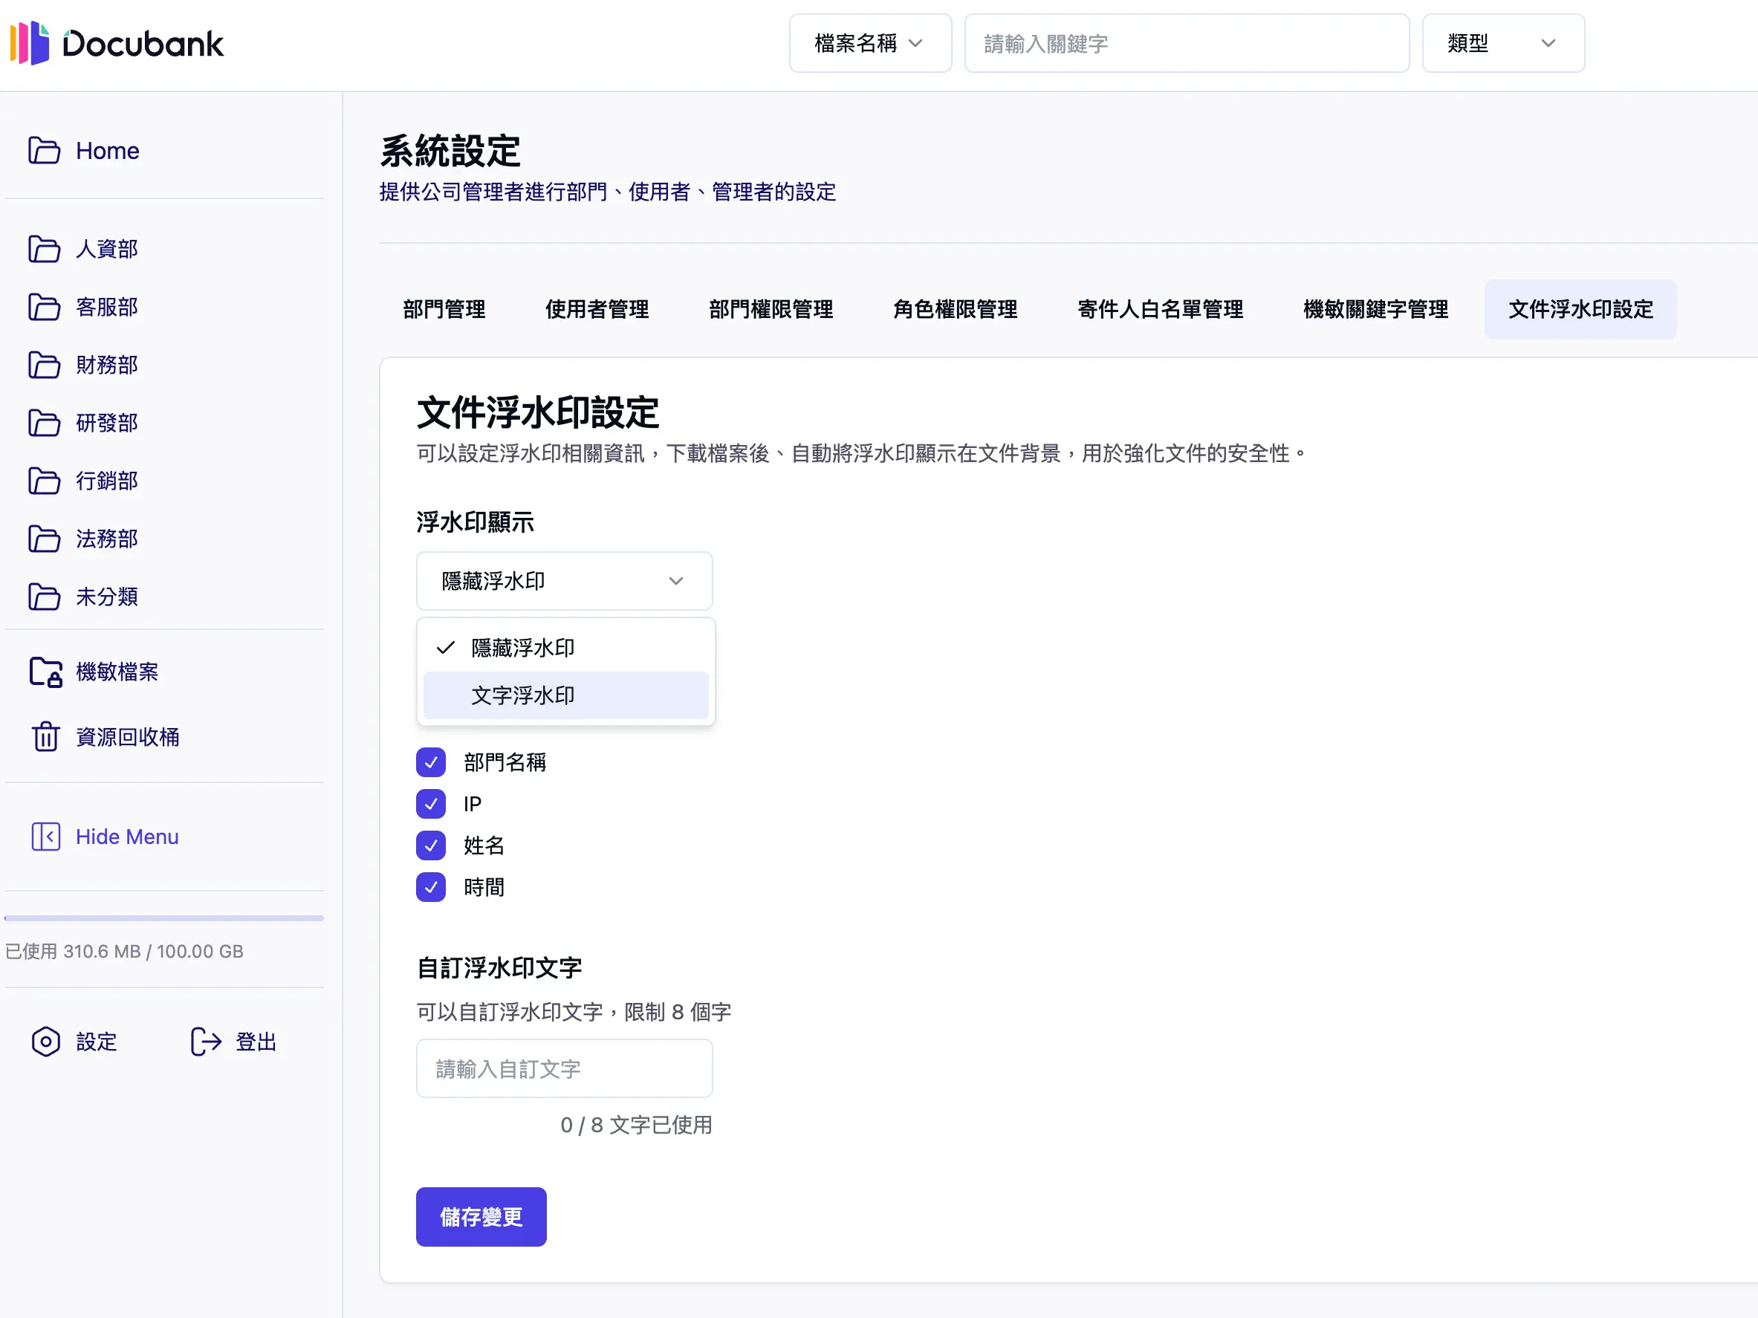Open the 客服部 folder
1758x1318 pixels.
pos(106,307)
